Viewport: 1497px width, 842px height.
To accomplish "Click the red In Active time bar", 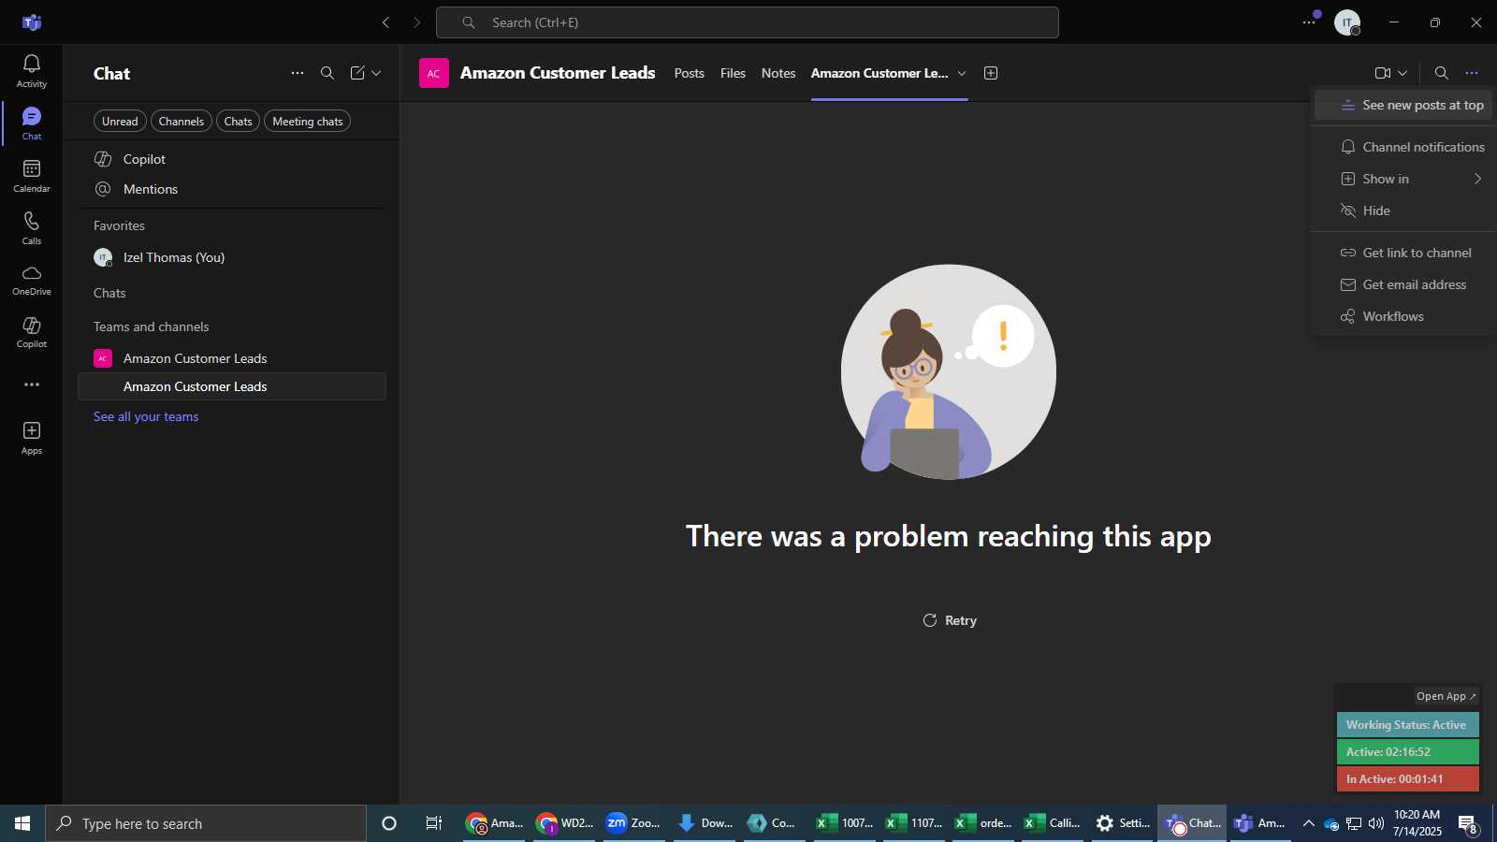I will click(x=1408, y=778).
